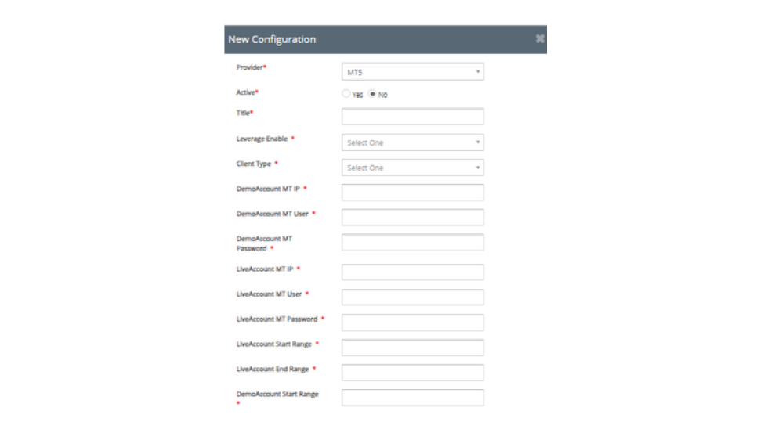Select the LiveAccount Start Range field
771x429 pixels.
(412, 348)
